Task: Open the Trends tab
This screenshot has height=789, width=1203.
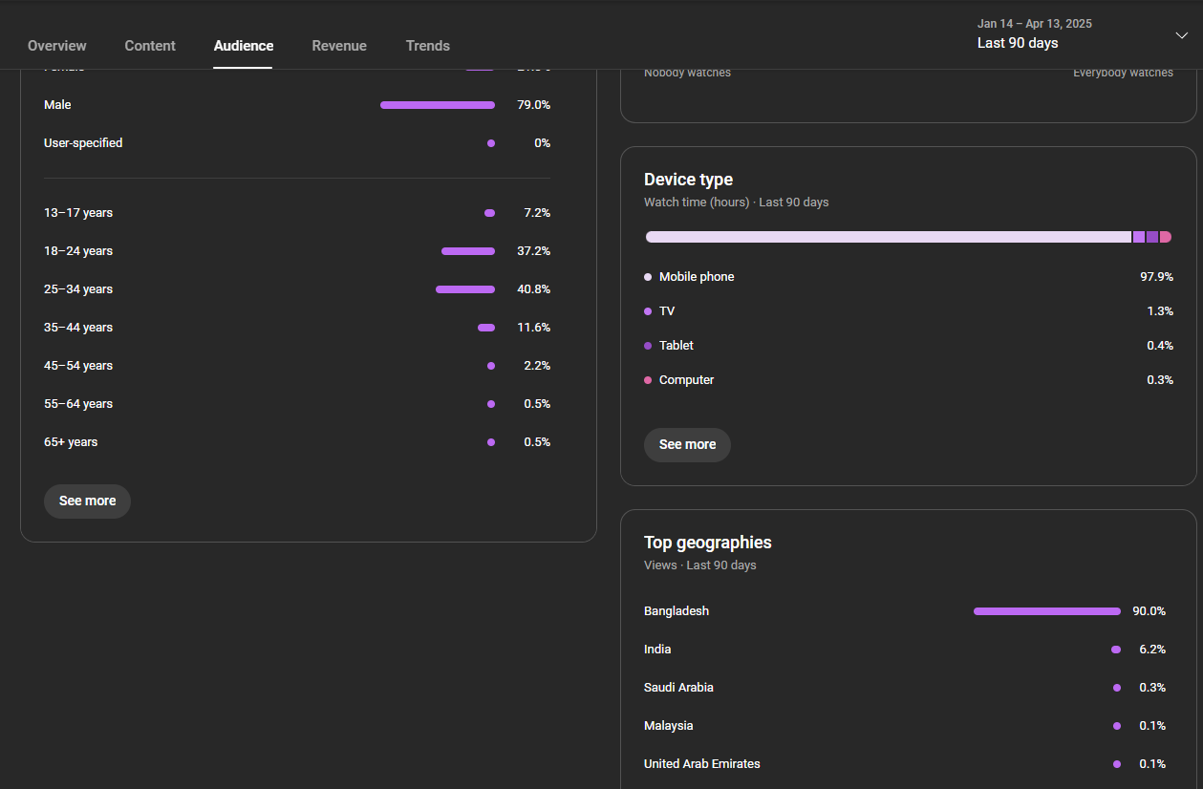Action: [427, 46]
